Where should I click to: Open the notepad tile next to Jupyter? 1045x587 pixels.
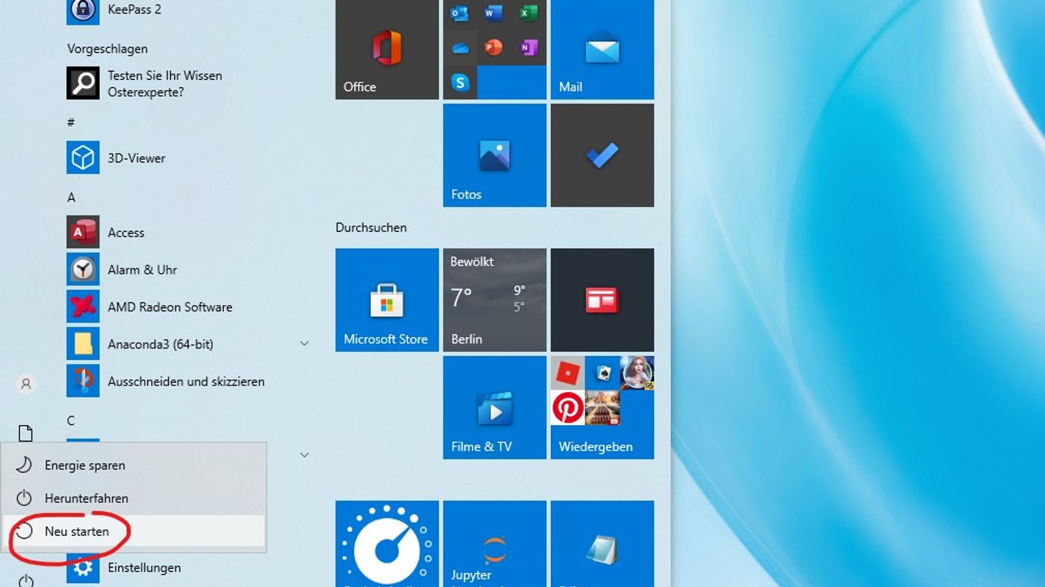pos(602,544)
